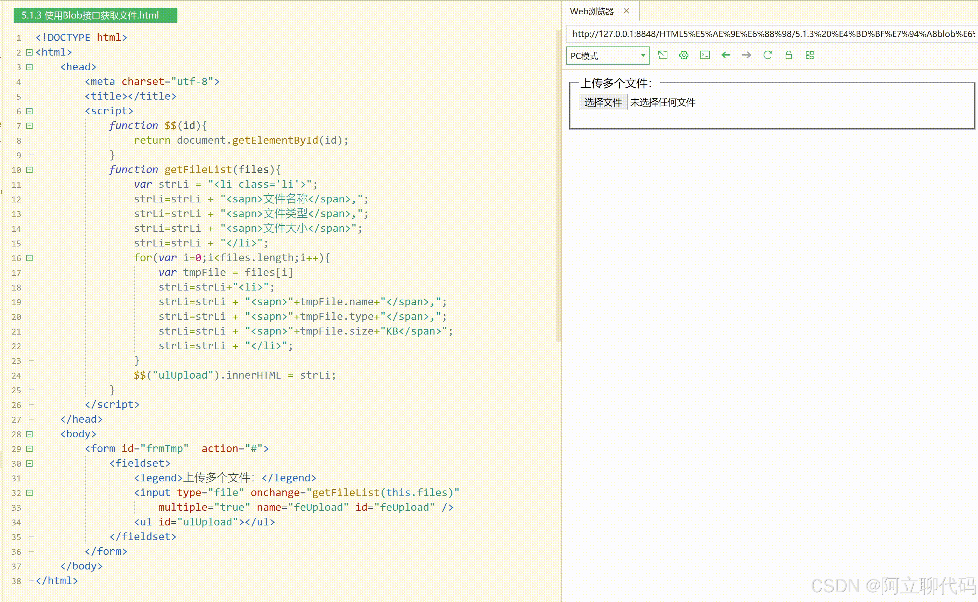Image resolution: width=978 pixels, height=602 pixels.
Task: Go back with the left arrow
Action: tap(726, 55)
